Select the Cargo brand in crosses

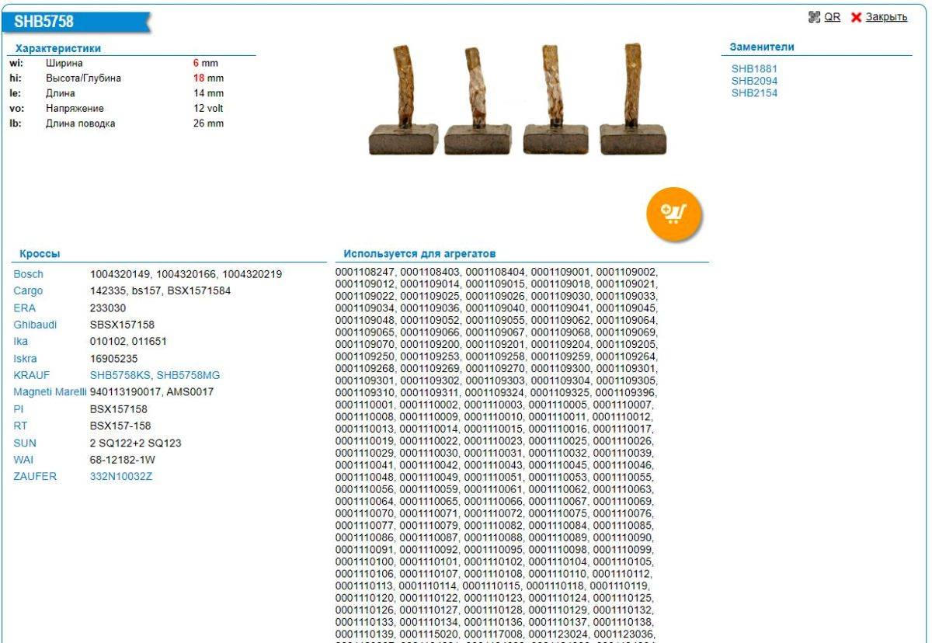(29, 291)
